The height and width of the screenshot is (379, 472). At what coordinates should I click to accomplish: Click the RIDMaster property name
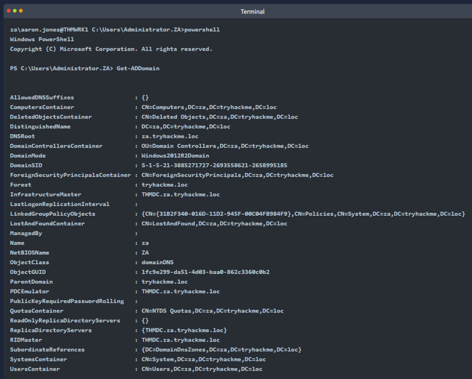[26, 340]
